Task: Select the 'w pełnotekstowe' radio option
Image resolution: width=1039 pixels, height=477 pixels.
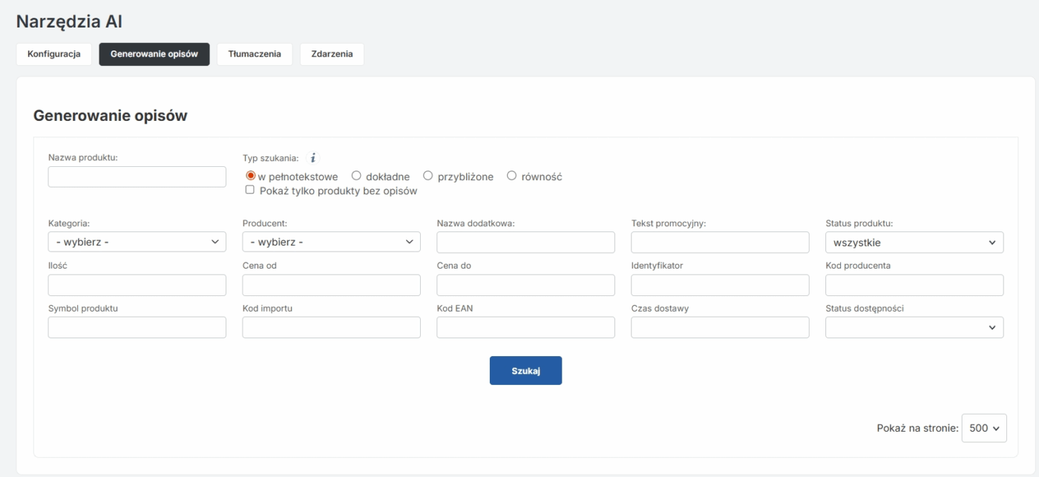Action: 251,177
